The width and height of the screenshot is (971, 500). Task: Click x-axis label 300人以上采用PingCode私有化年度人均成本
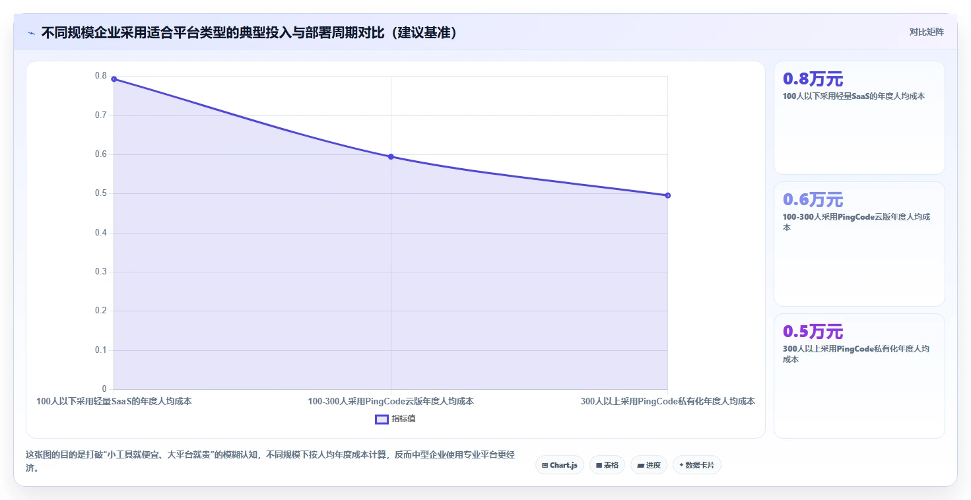pyautogui.click(x=668, y=401)
